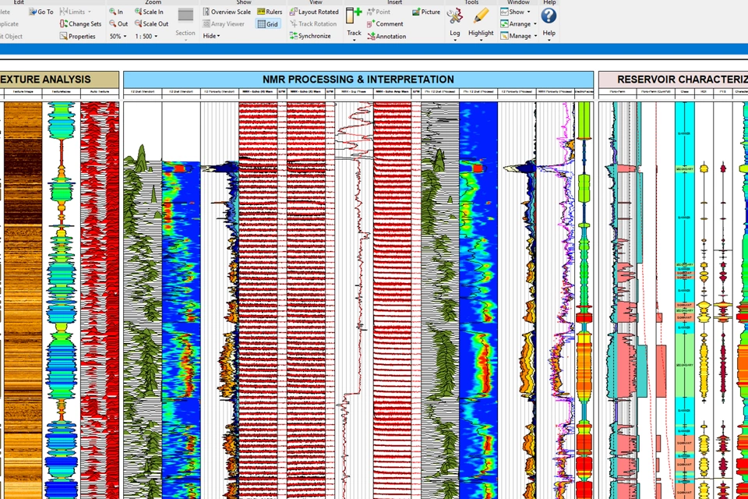Viewport: 748px width, 499px height.
Task: Open Arrange windows dropdown
Action: point(519,23)
